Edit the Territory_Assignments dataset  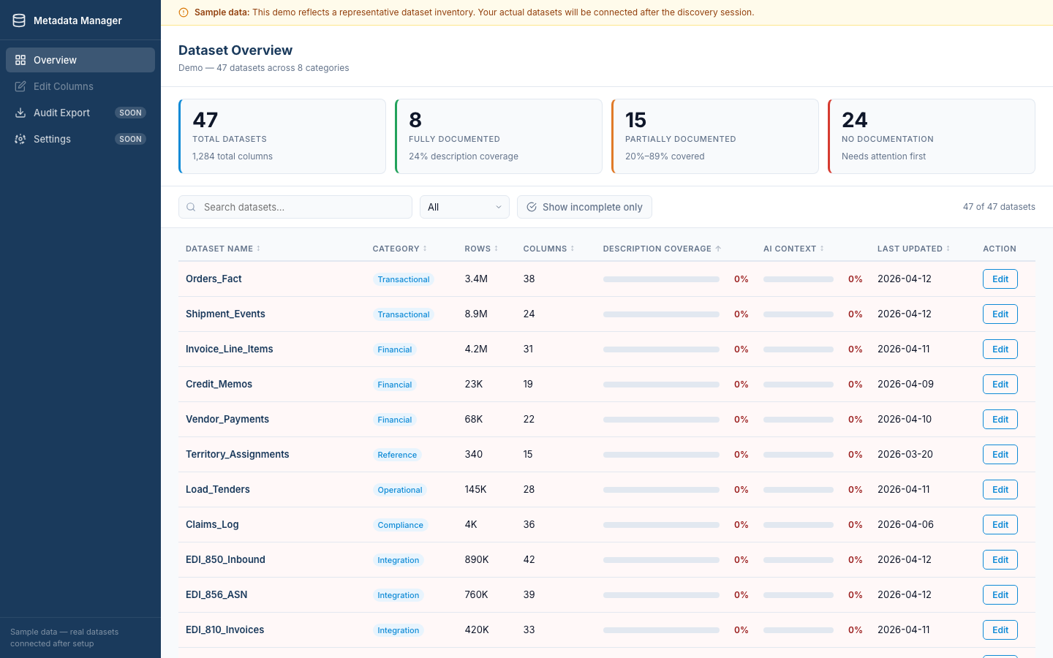pos(1000,454)
